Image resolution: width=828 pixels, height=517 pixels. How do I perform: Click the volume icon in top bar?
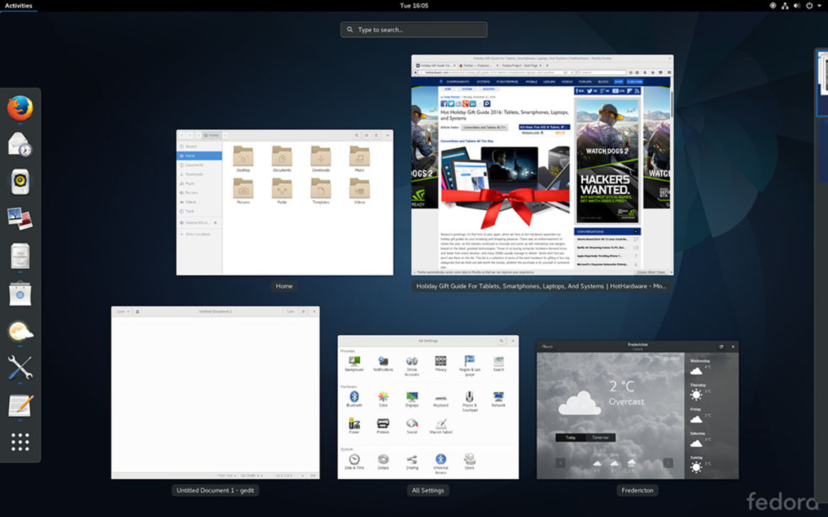796,5
